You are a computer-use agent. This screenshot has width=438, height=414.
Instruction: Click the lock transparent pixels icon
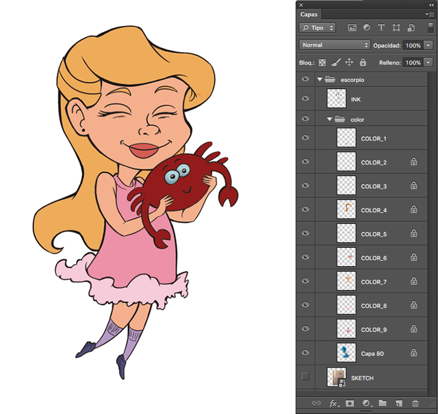322,62
